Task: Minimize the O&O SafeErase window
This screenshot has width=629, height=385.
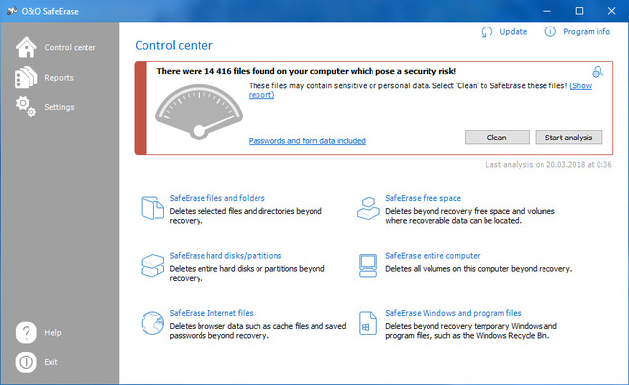Action: tap(547, 11)
